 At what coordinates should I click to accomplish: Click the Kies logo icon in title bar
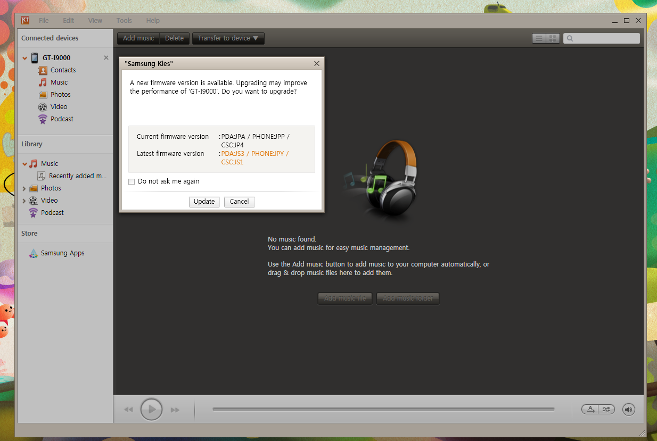tap(25, 20)
